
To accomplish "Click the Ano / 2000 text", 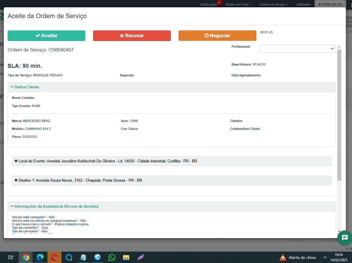I will click(129, 121).
